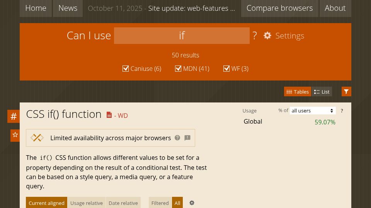The height and width of the screenshot is (208, 371).
Task: Open the all users dropdown
Action: coord(313,111)
